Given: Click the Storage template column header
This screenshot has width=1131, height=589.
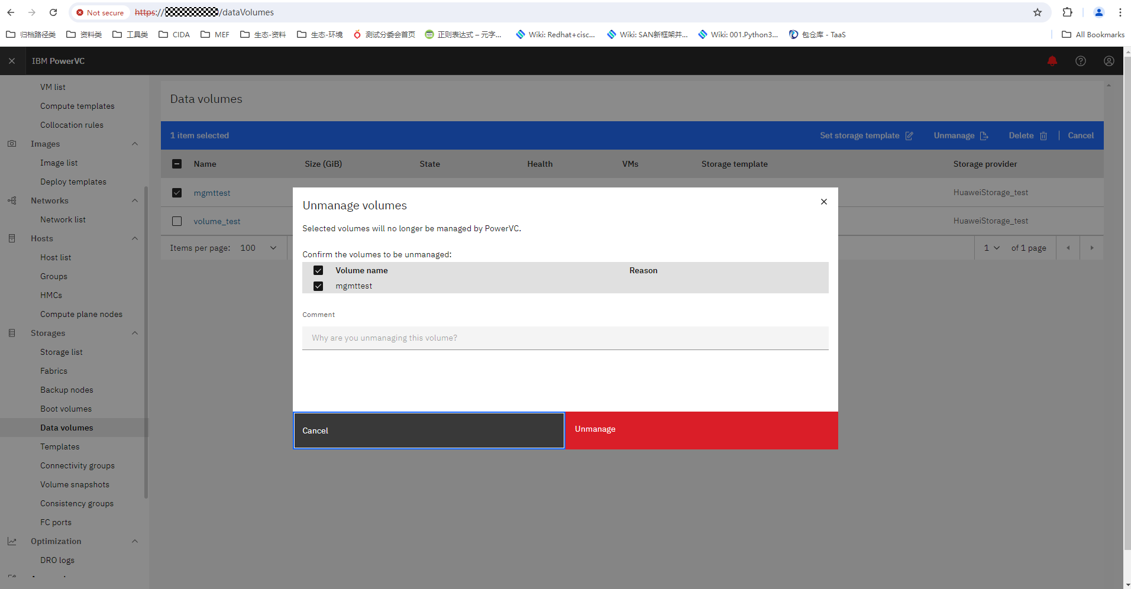Looking at the screenshot, I should click(735, 164).
